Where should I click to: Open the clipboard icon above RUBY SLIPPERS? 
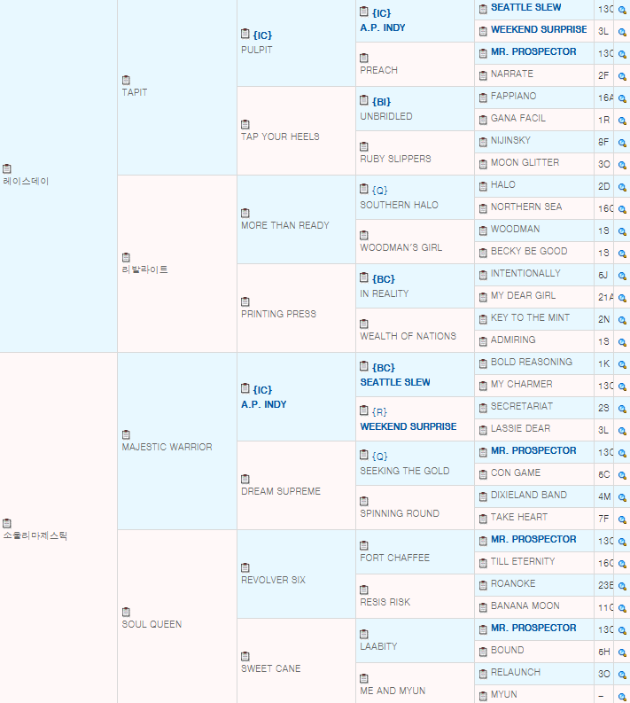click(364, 146)
